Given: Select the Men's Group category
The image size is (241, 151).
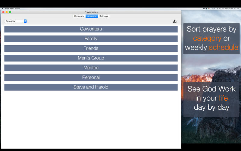Looking at the screenshot, I should (x=91, y=58).
